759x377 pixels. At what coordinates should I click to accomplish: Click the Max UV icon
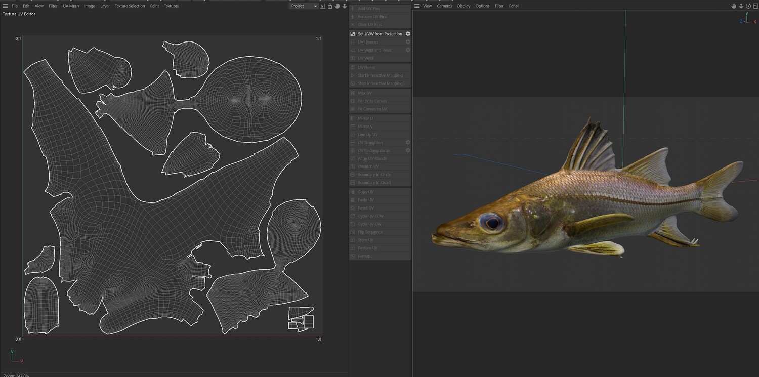pos(353,93)
